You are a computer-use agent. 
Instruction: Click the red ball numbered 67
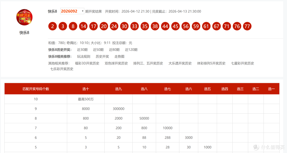[x=217, y=26]
